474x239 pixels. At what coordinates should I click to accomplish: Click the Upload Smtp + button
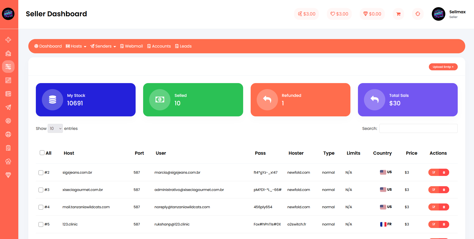443,67
